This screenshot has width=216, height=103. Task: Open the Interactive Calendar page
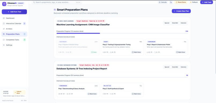pos(14,23)
